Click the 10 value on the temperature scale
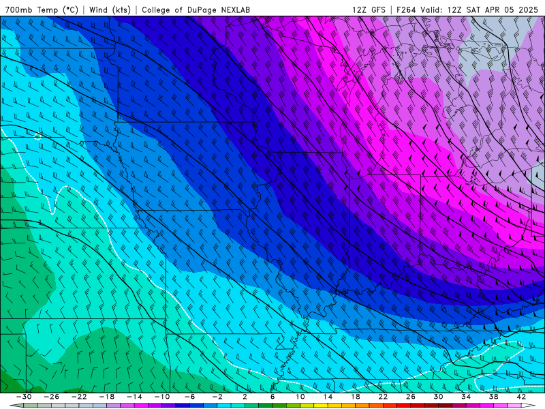The image size is (545, 409). tap(300, 397)
